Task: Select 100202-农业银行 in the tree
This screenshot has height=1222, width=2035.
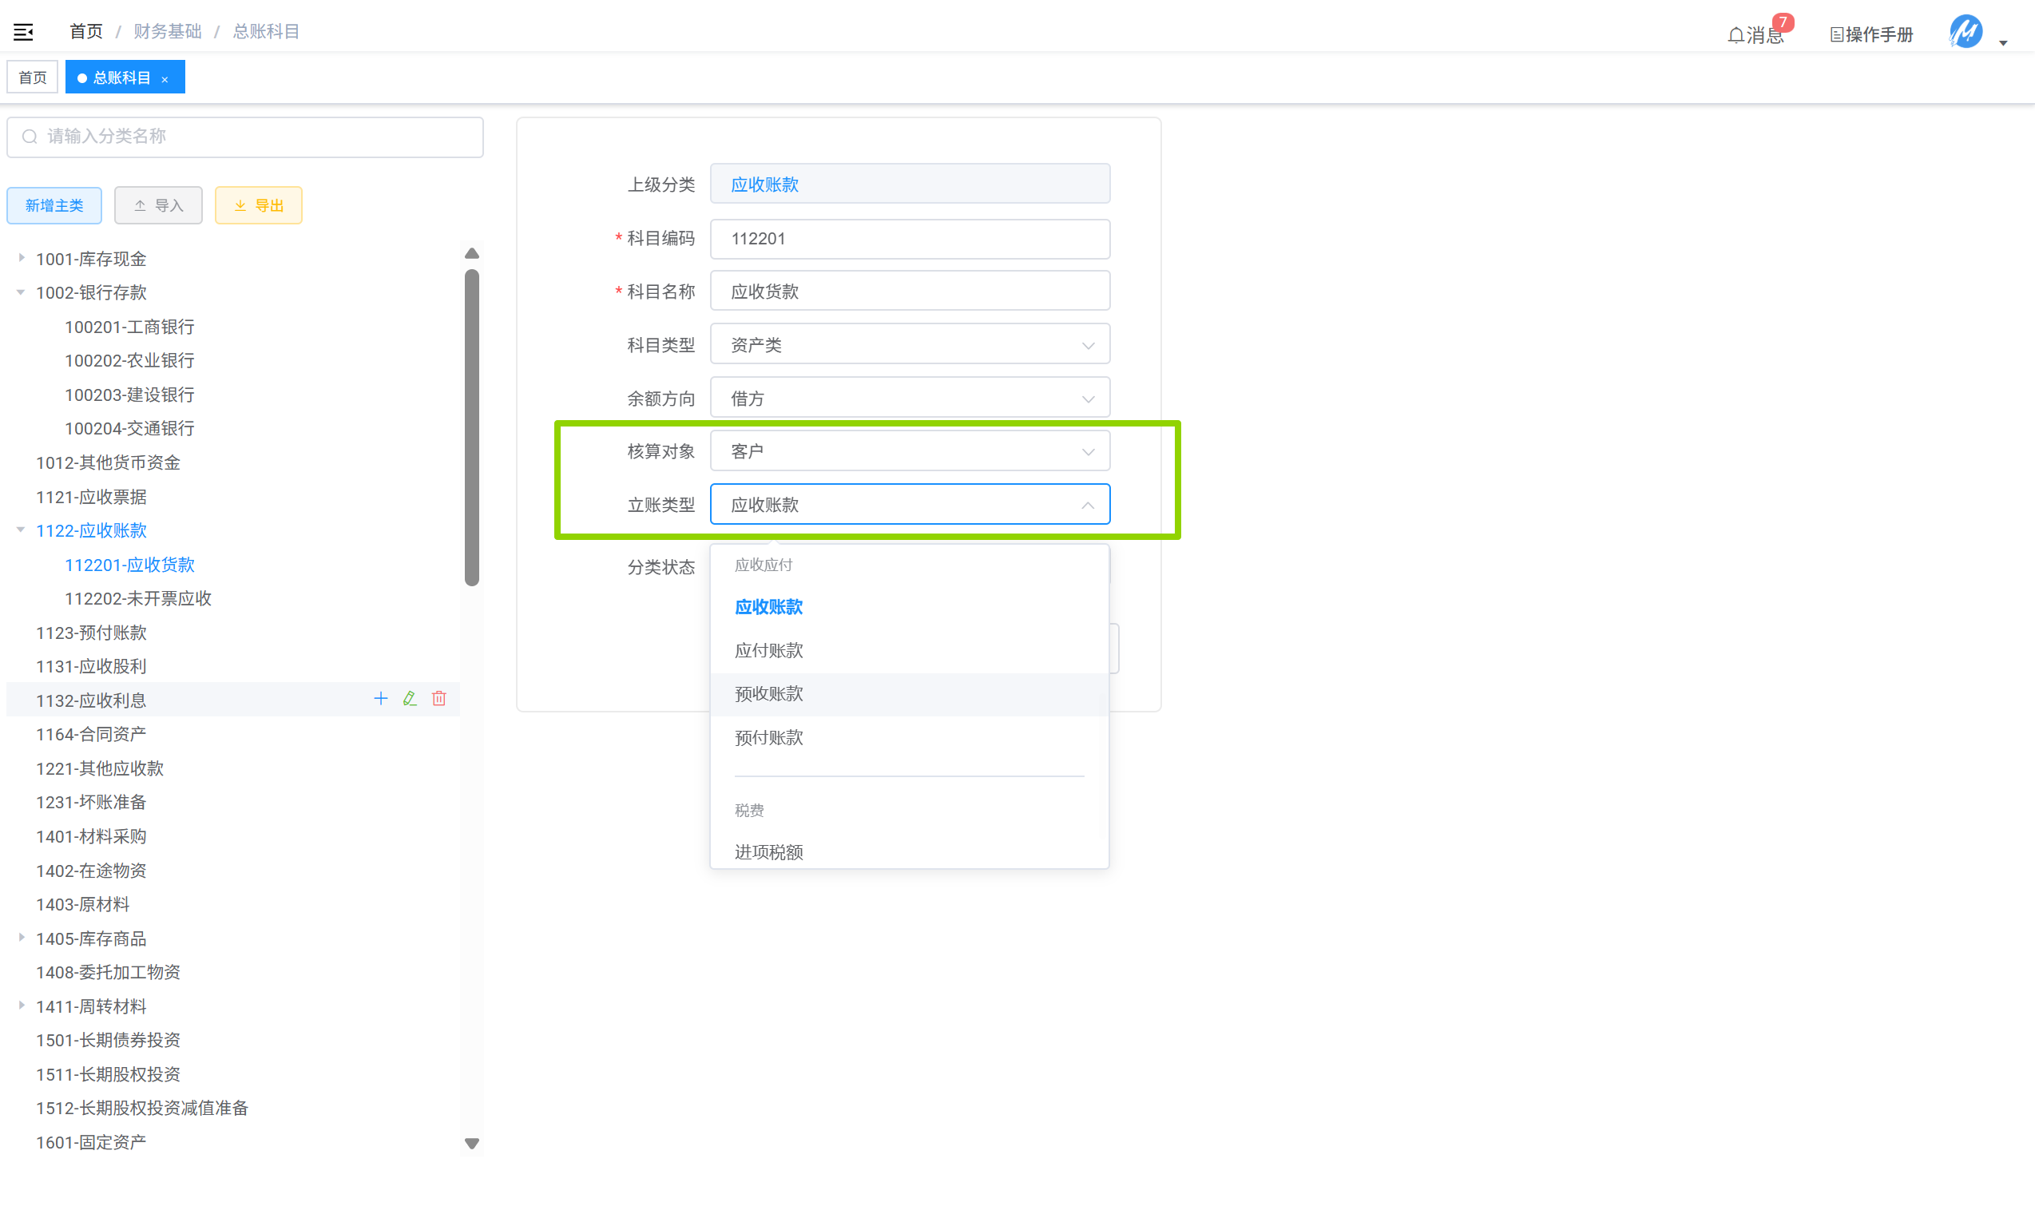Action: (129, 361)
